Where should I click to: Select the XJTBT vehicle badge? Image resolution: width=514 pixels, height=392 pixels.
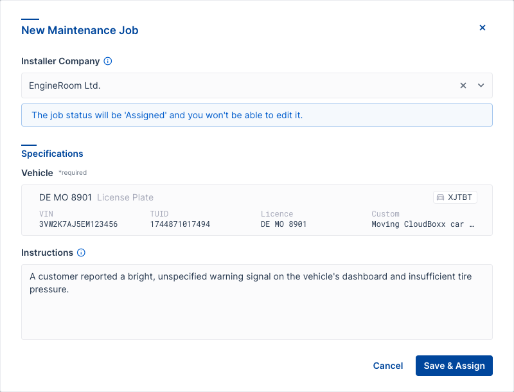(455, 197)
